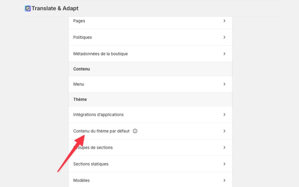Click the chevron on the Politiques row
The height and width of the screenshot is (187, 299).
(x=224, y=37)
